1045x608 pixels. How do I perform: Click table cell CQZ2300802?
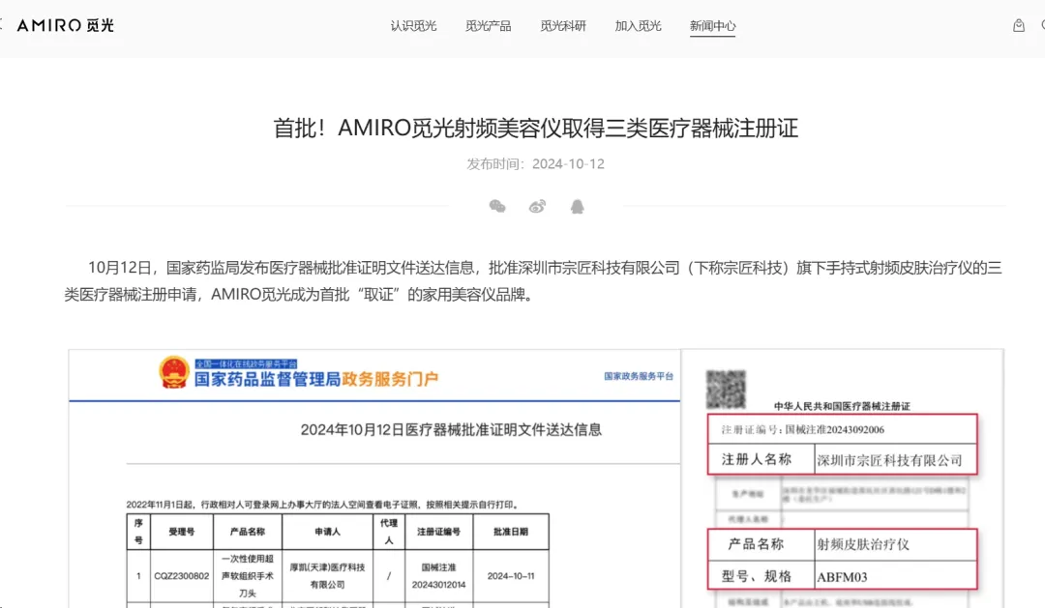[181, 576]
